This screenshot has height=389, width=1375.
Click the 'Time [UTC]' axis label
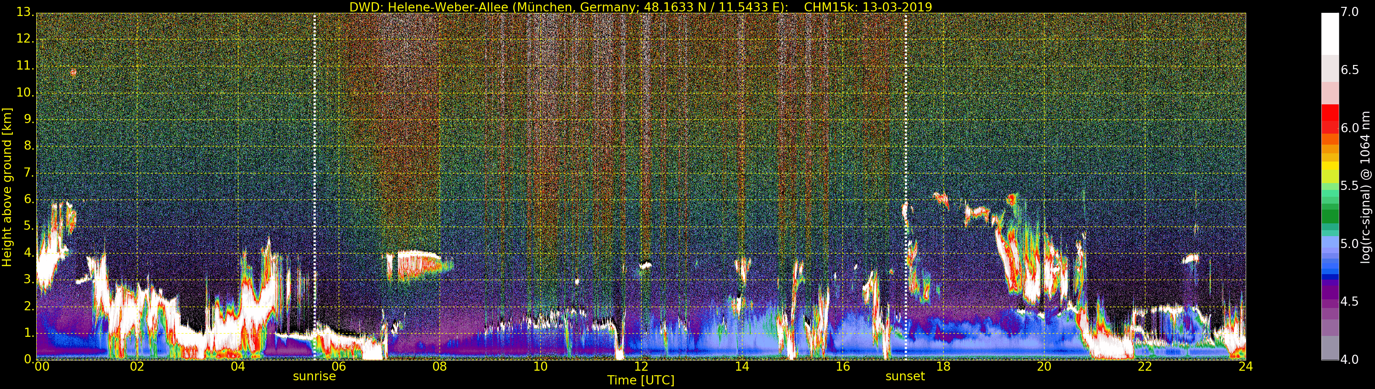[x=641, y=380]
